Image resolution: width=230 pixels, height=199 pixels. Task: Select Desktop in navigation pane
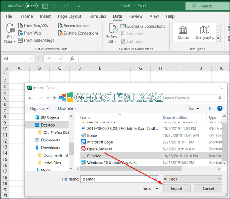(47, 125)
